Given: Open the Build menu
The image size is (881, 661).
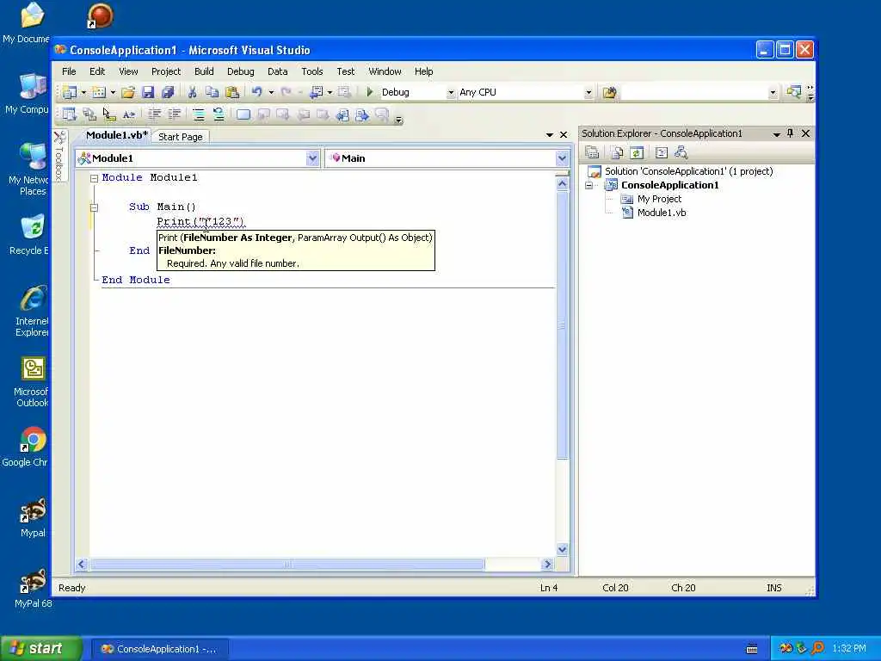Looking at the screenshot, I should pyautogui.click(x=204, y=71).
